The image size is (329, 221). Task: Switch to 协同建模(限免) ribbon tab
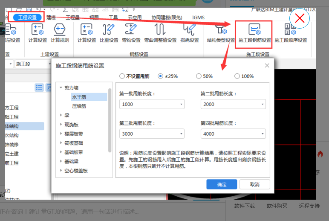click(167, 17)
